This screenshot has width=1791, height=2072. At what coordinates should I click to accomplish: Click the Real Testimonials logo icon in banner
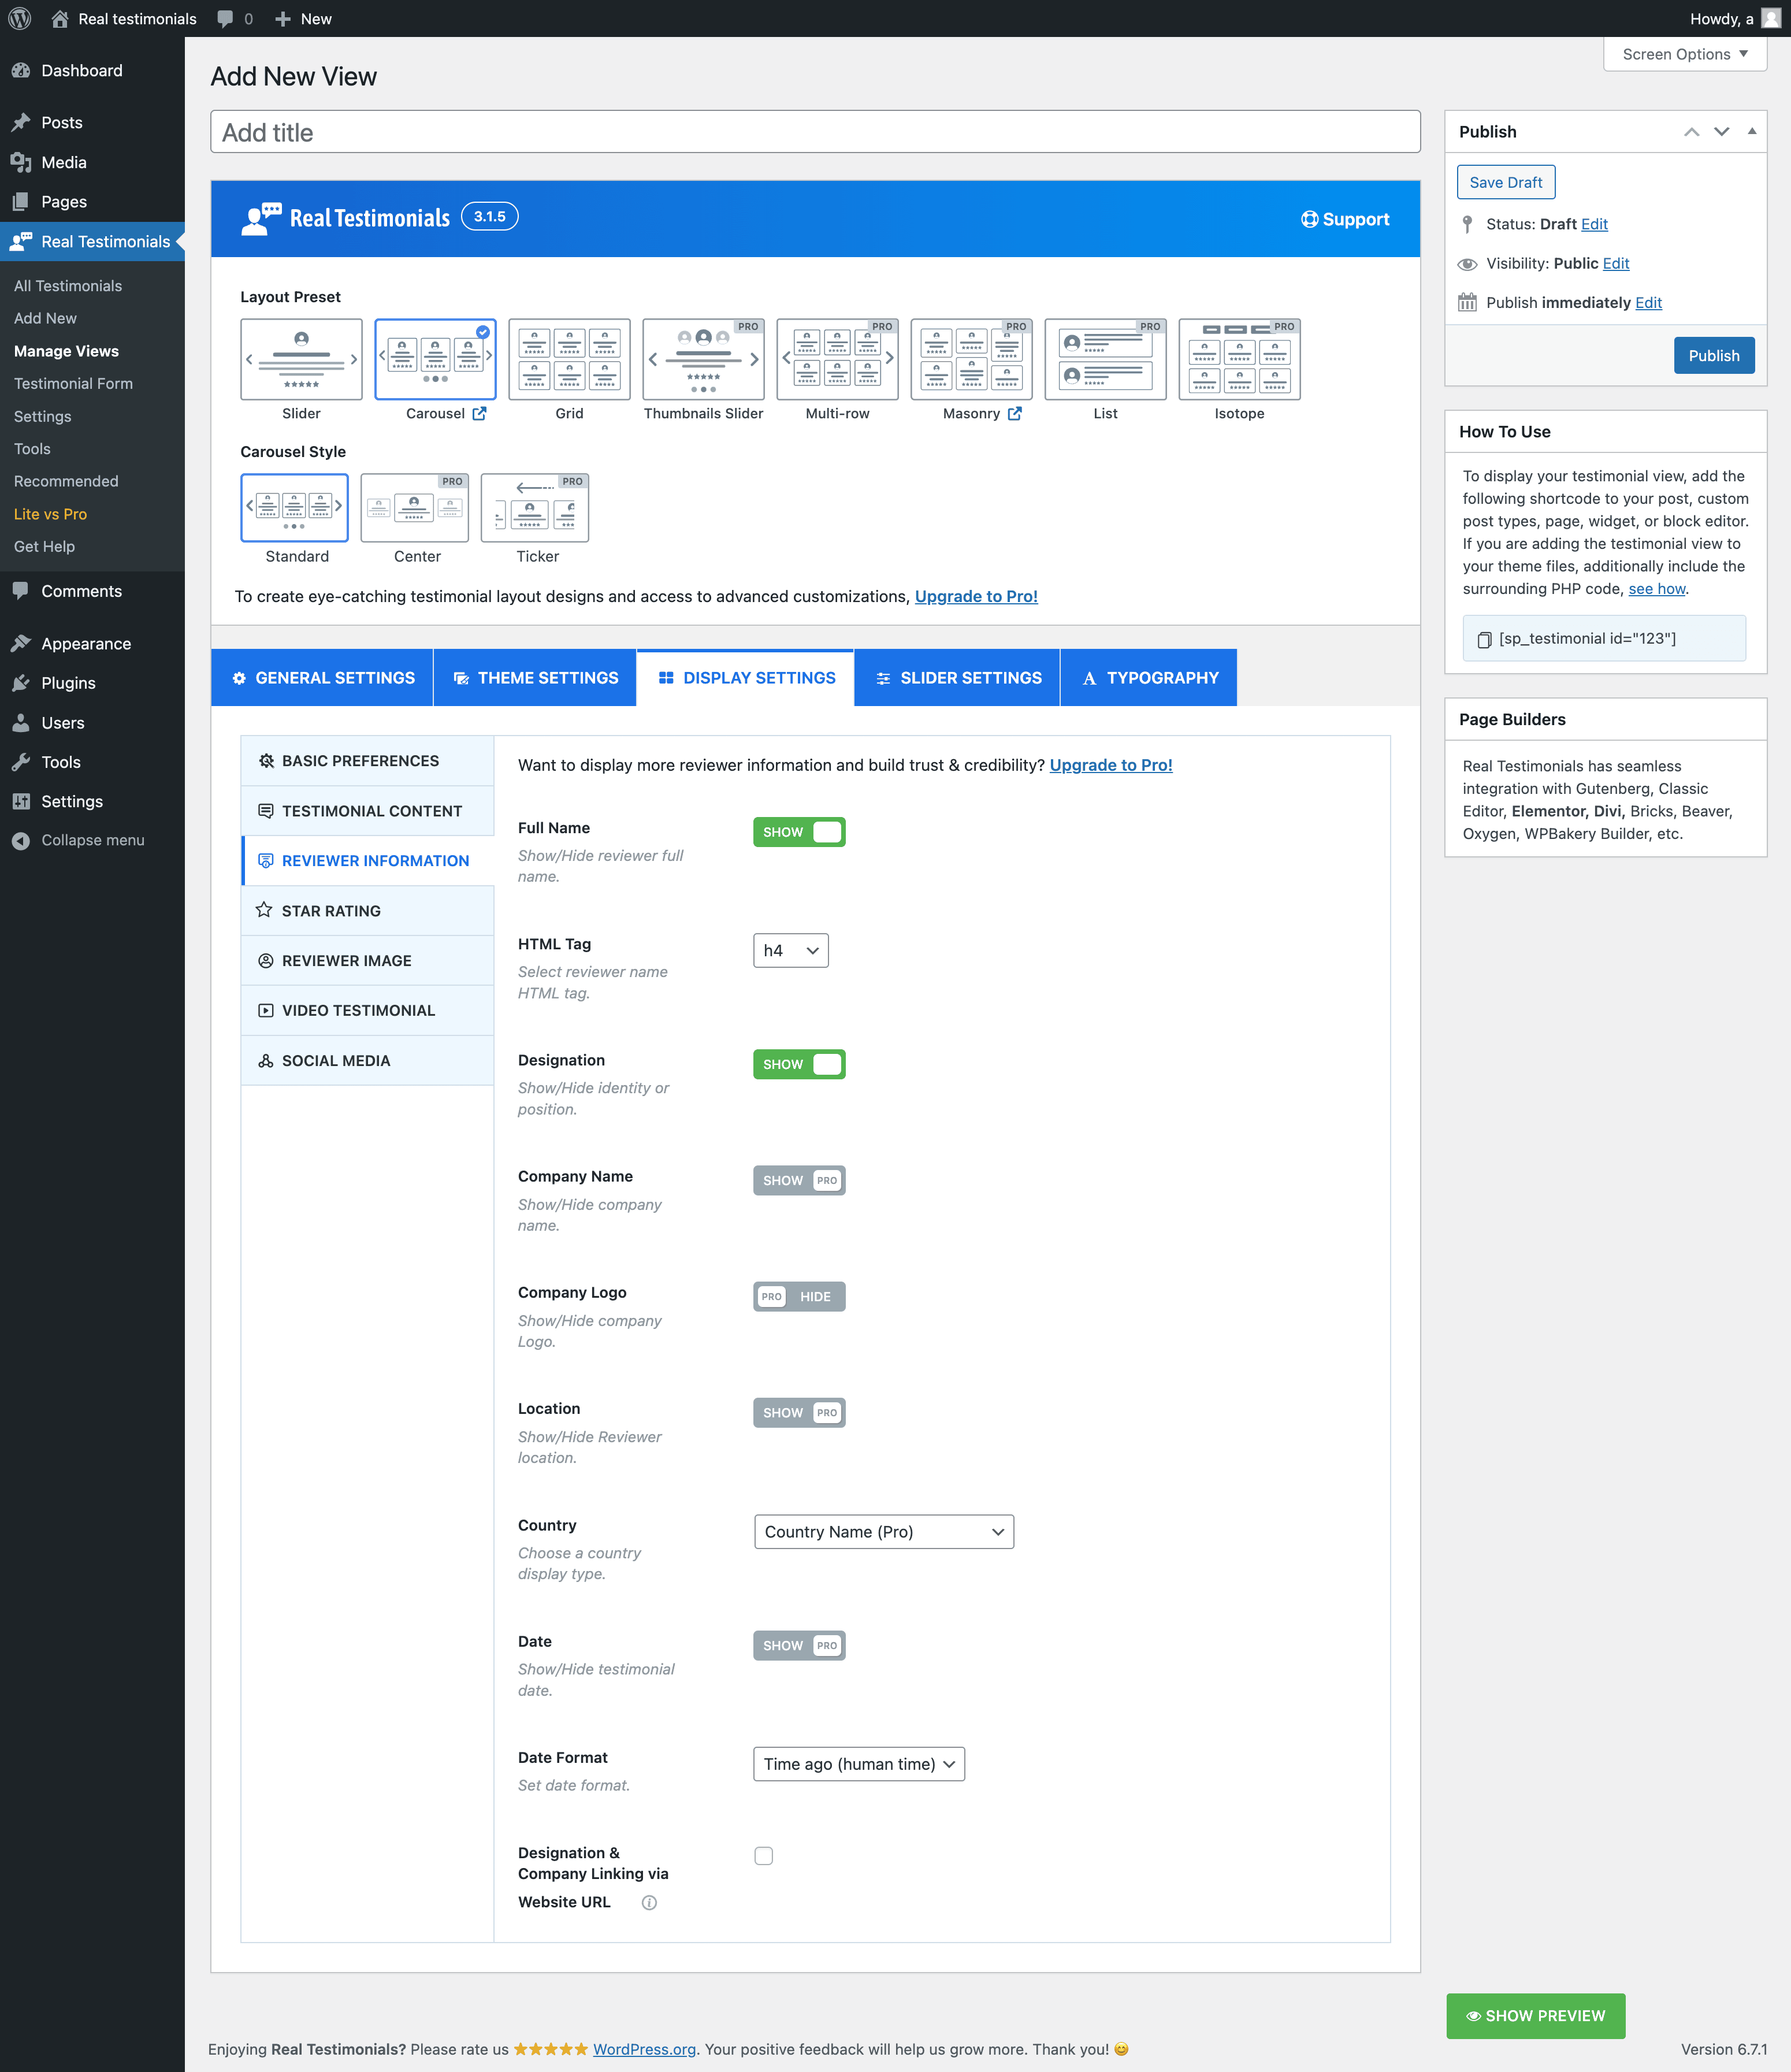261,218
